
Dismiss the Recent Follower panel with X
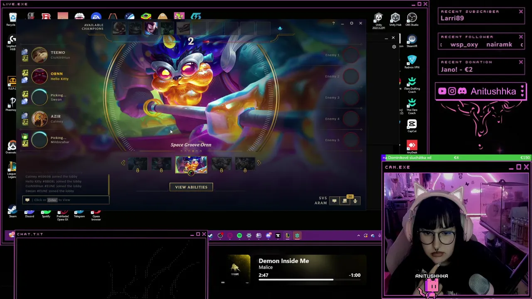click(x=521, y=37)
